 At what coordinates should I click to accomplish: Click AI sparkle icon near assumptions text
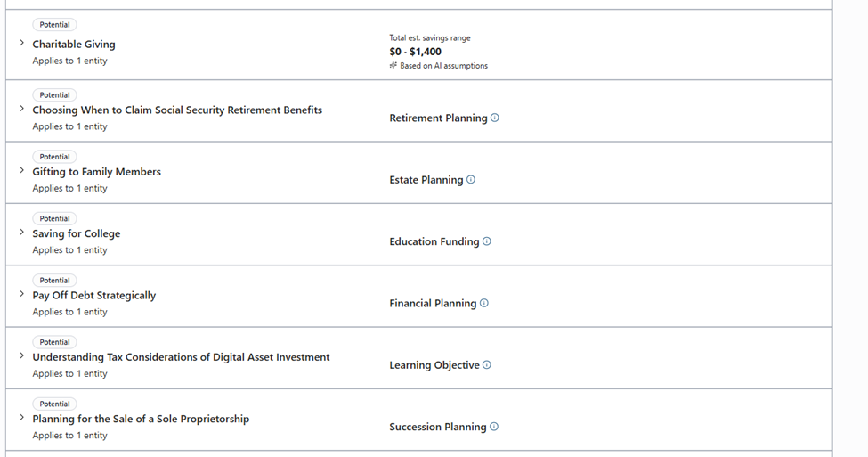tap(393, 66)
